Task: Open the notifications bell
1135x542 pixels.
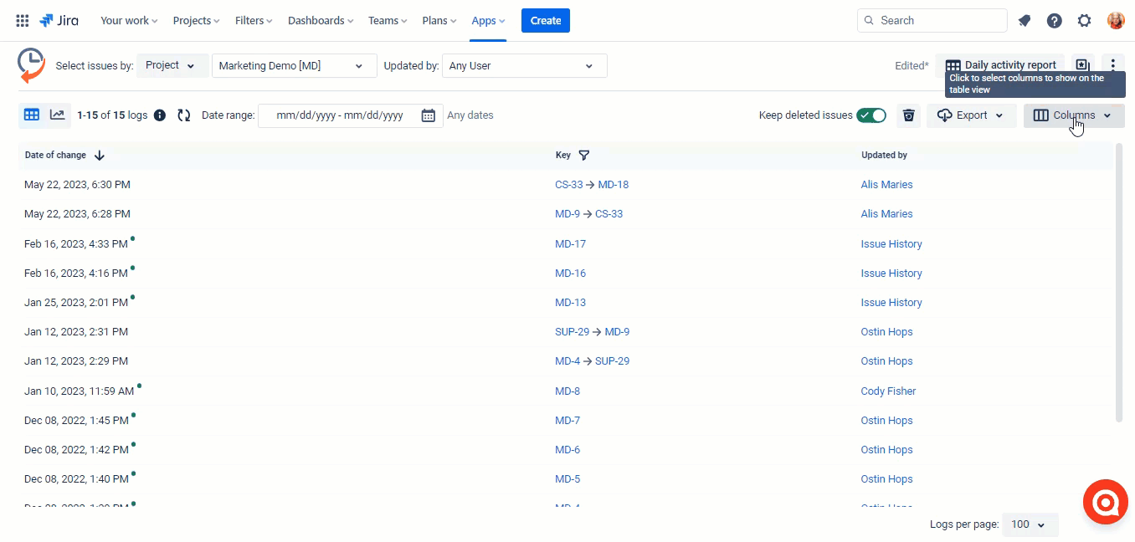Action: (x=1025, y=21)
